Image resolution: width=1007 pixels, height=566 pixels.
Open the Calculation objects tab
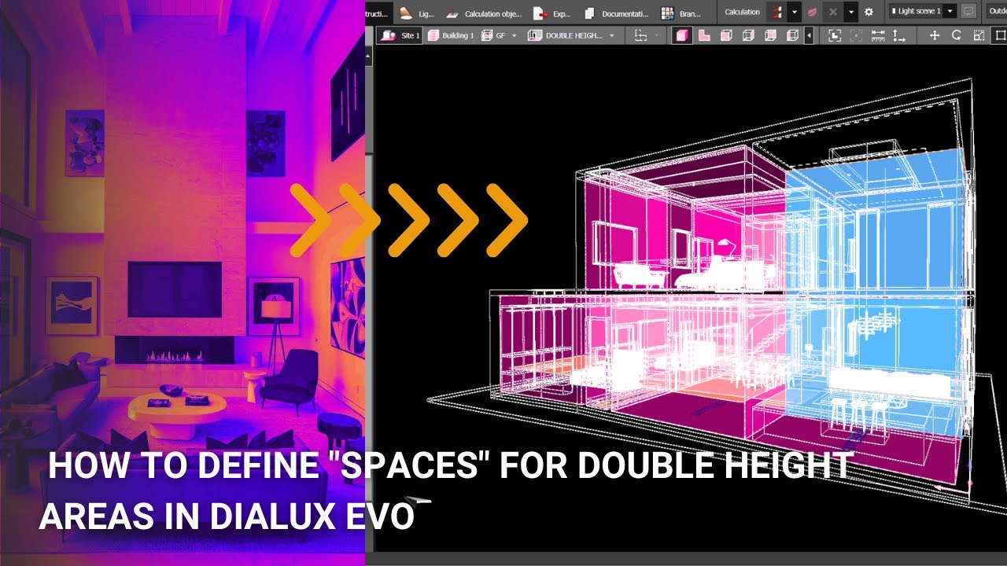[485, 13]
